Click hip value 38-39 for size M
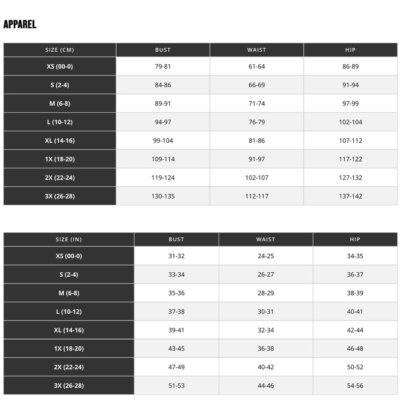 (355, 293)
